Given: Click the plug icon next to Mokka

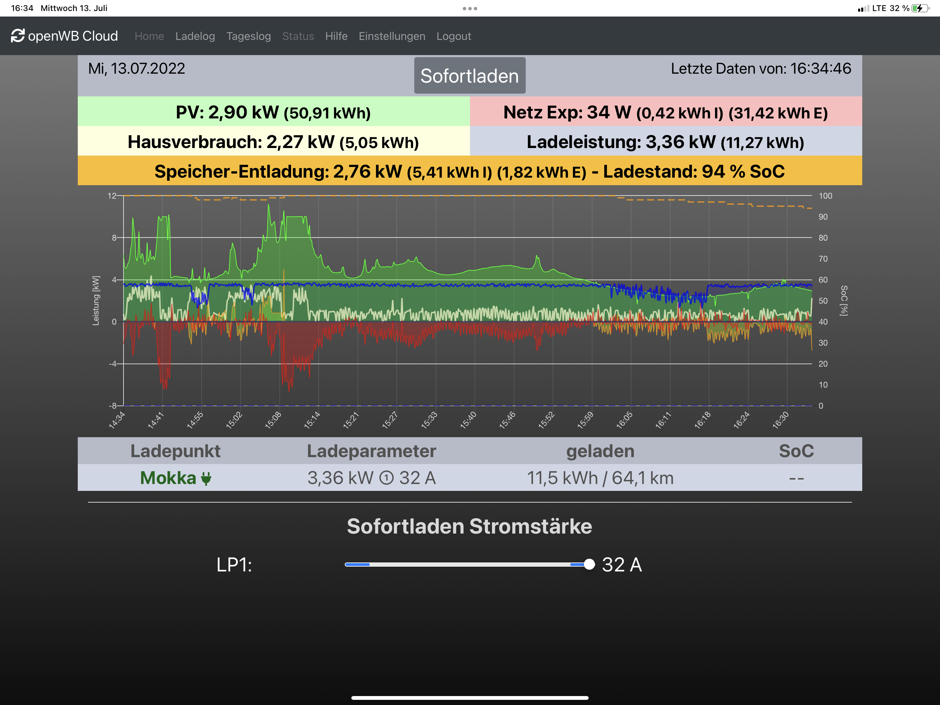Looking at the screenshot, I should (x=206, y=478).
